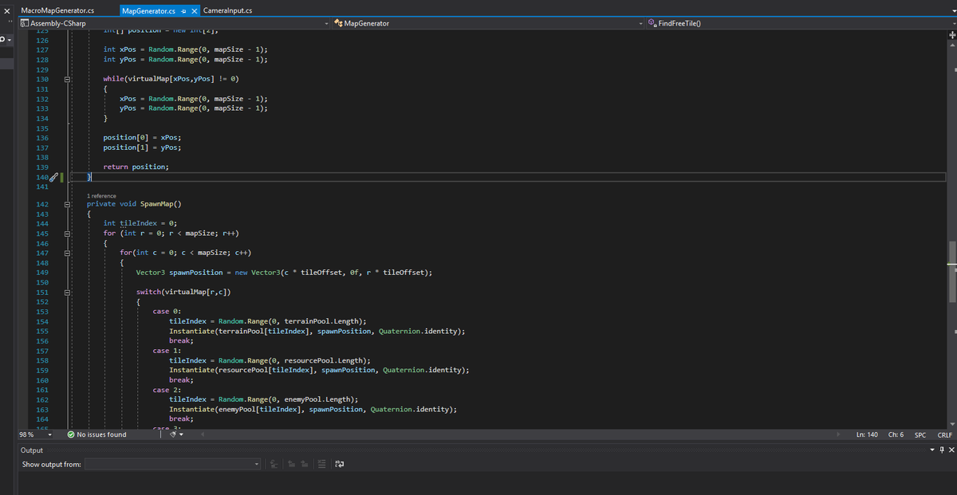
Task: Click the SPC indentation indicator
Action: (920, 435)
